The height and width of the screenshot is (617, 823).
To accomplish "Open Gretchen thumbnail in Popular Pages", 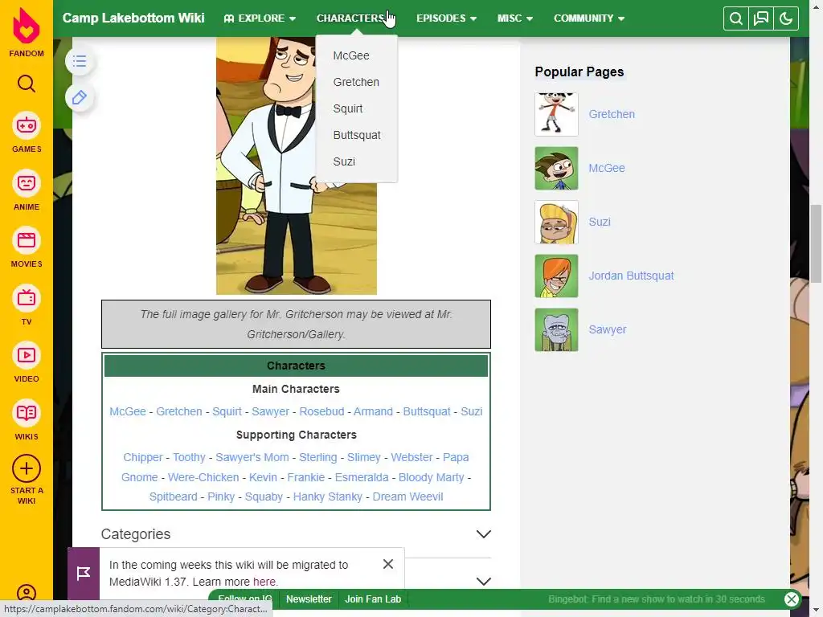I will tap(556, 114).
